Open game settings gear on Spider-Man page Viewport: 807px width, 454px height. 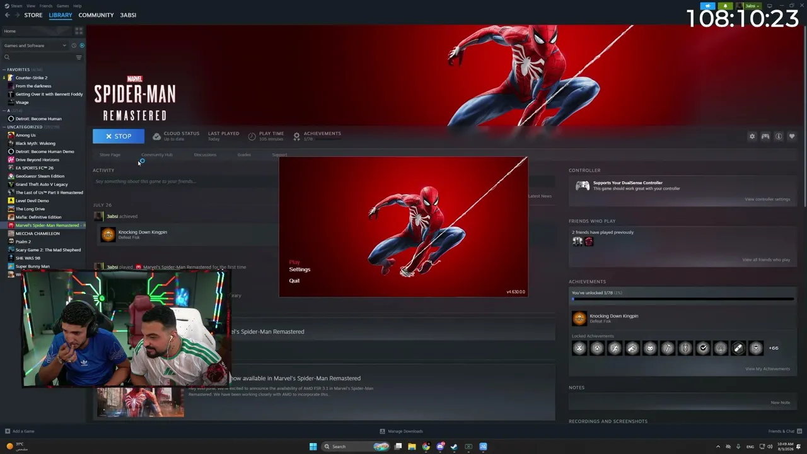pyautogui.click(x=752, y=136)
